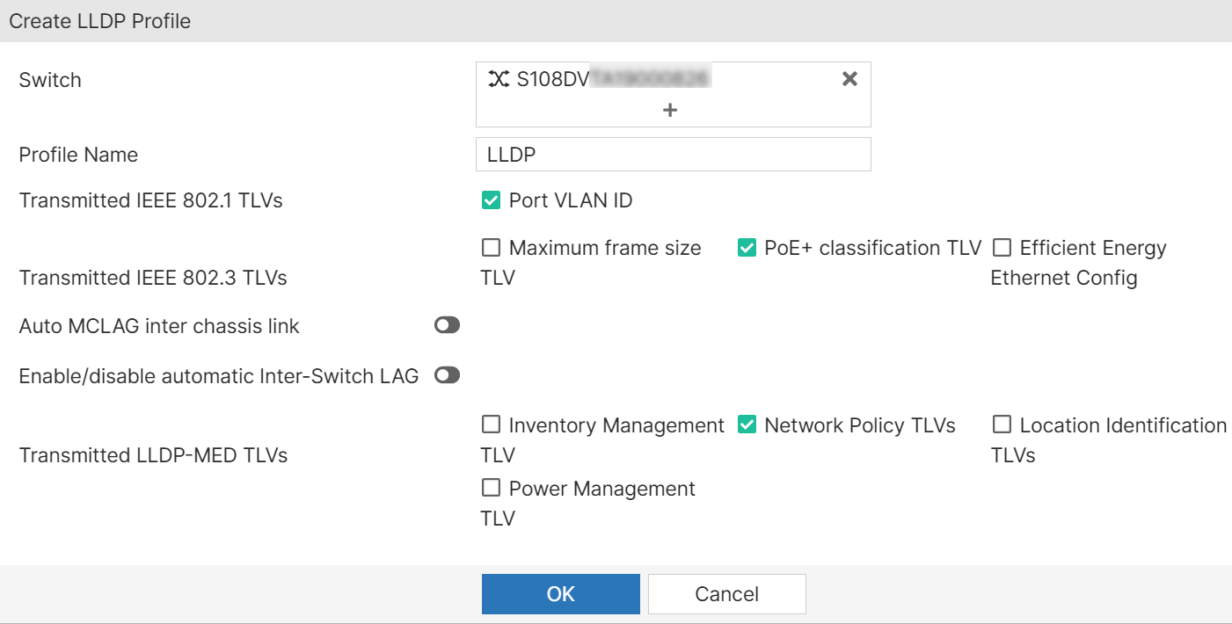This screenshot has height=624, width=1232.
Task: Turn on Auto MCLAG inter chassis link
Action: pyautogui.click(x=447, y=324)
